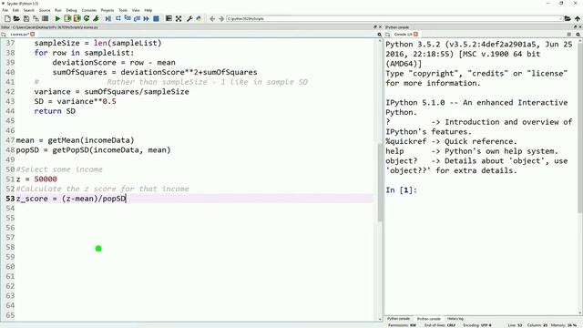Create a new file with toolbar icon

7,18
